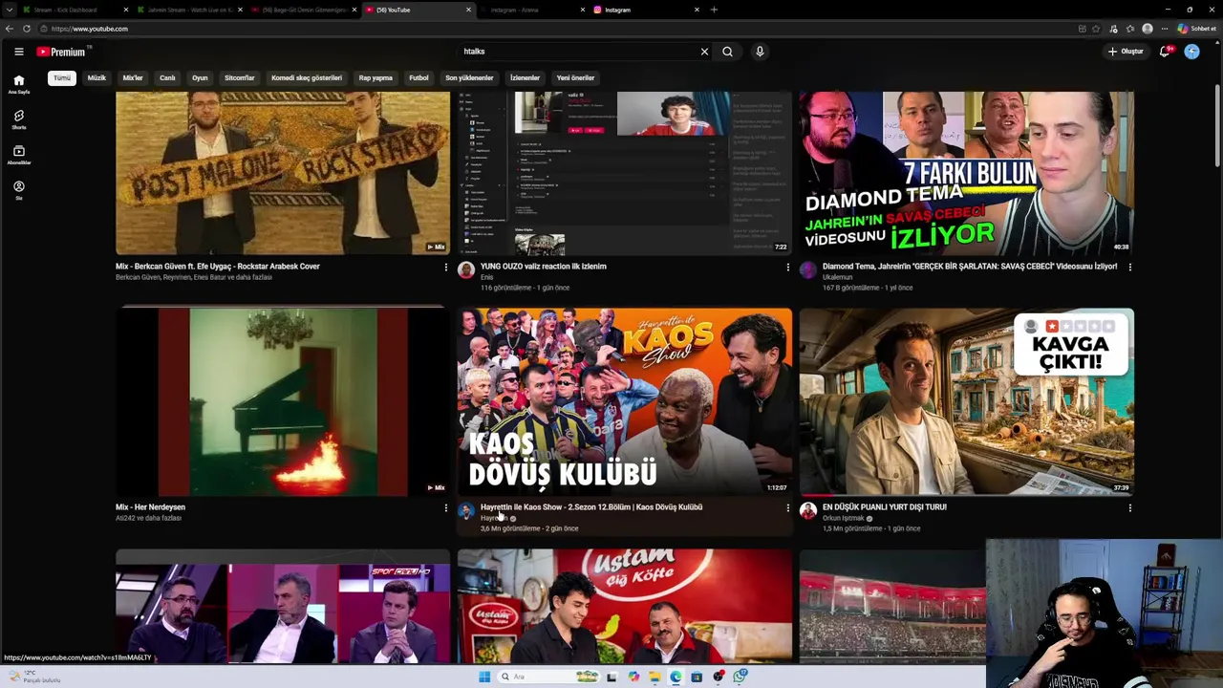Open YouTube notifications bell
Screen dimensions: 1223x688
1165,52
